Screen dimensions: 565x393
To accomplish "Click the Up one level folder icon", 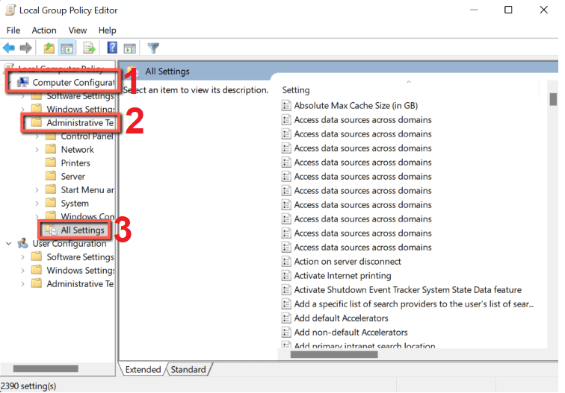I will (49, 48).
